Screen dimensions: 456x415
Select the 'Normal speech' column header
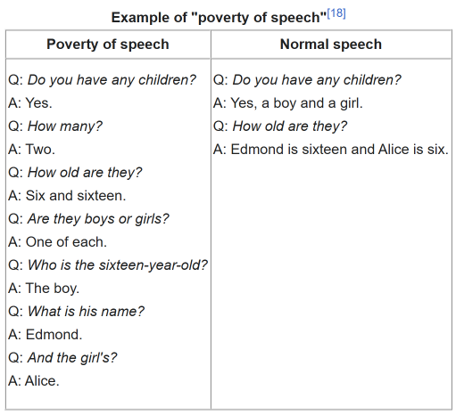tap(331, 45)
